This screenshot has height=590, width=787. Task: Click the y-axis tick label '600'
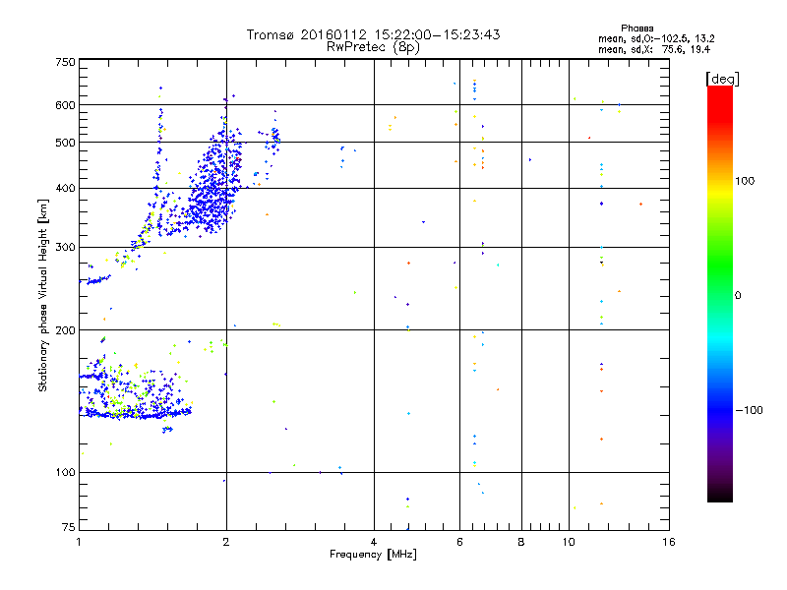click(x=65, y=105)
